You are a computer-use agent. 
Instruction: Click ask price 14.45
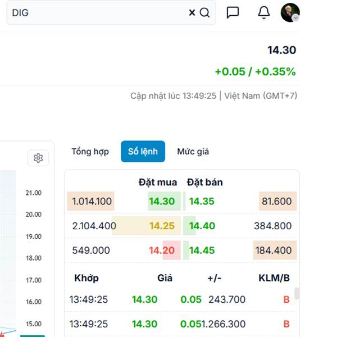click(x=202, y=251)
